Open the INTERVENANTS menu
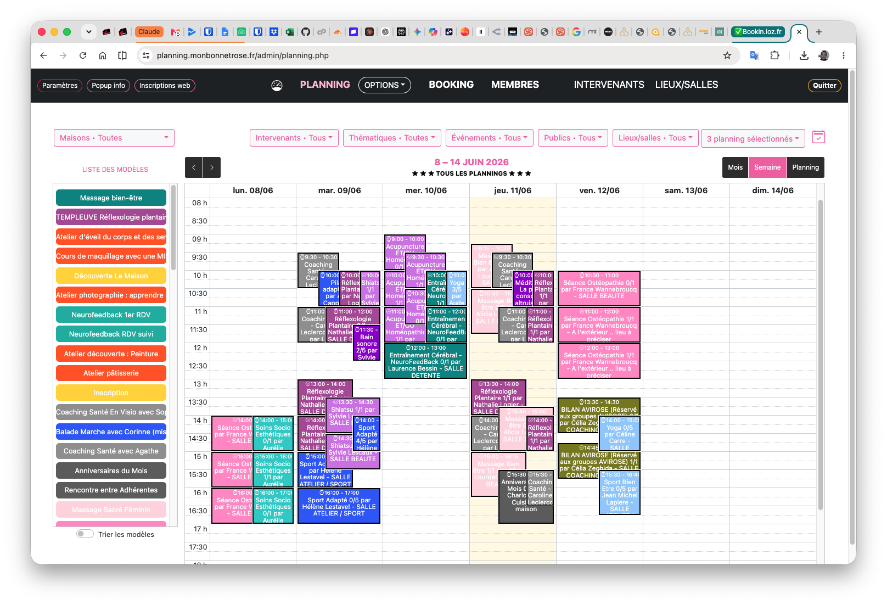 (x=609, y=85)
